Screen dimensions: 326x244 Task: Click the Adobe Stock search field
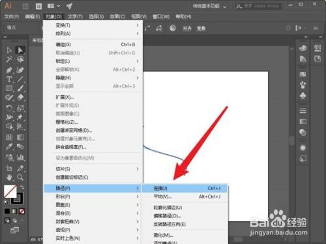(258, 7)
